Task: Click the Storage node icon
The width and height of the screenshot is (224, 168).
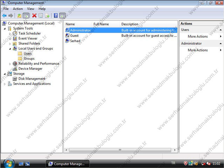Action: [9, 74]
